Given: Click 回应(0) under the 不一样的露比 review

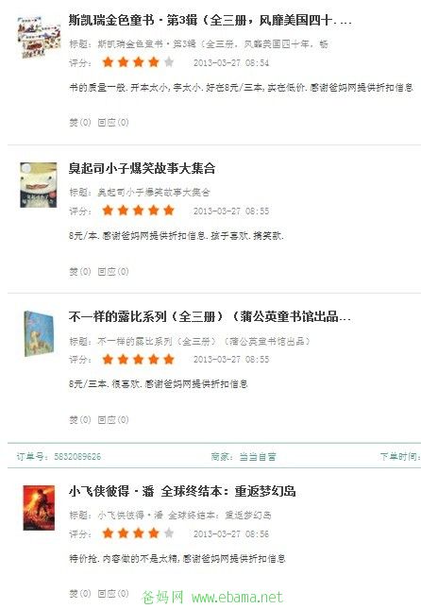Looking at the screenshot, I should click(x=113, y=420).
